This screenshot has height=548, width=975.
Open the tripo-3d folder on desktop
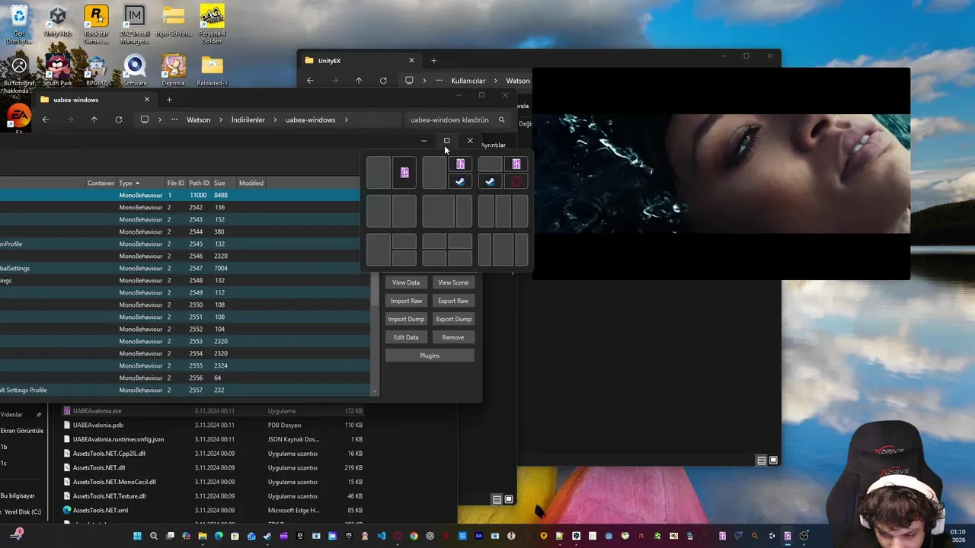pos(174,23)
